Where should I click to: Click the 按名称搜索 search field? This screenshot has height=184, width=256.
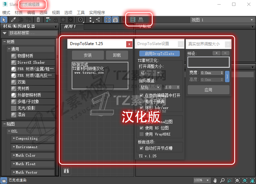point(33,33)
